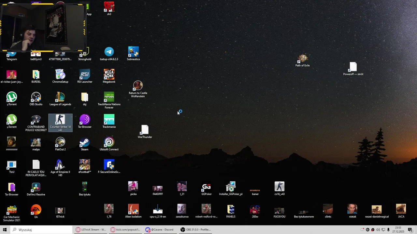Launch TrackMania Nations Forever
Viewport: 417px width, 234px height.
(x=109, y=100)
